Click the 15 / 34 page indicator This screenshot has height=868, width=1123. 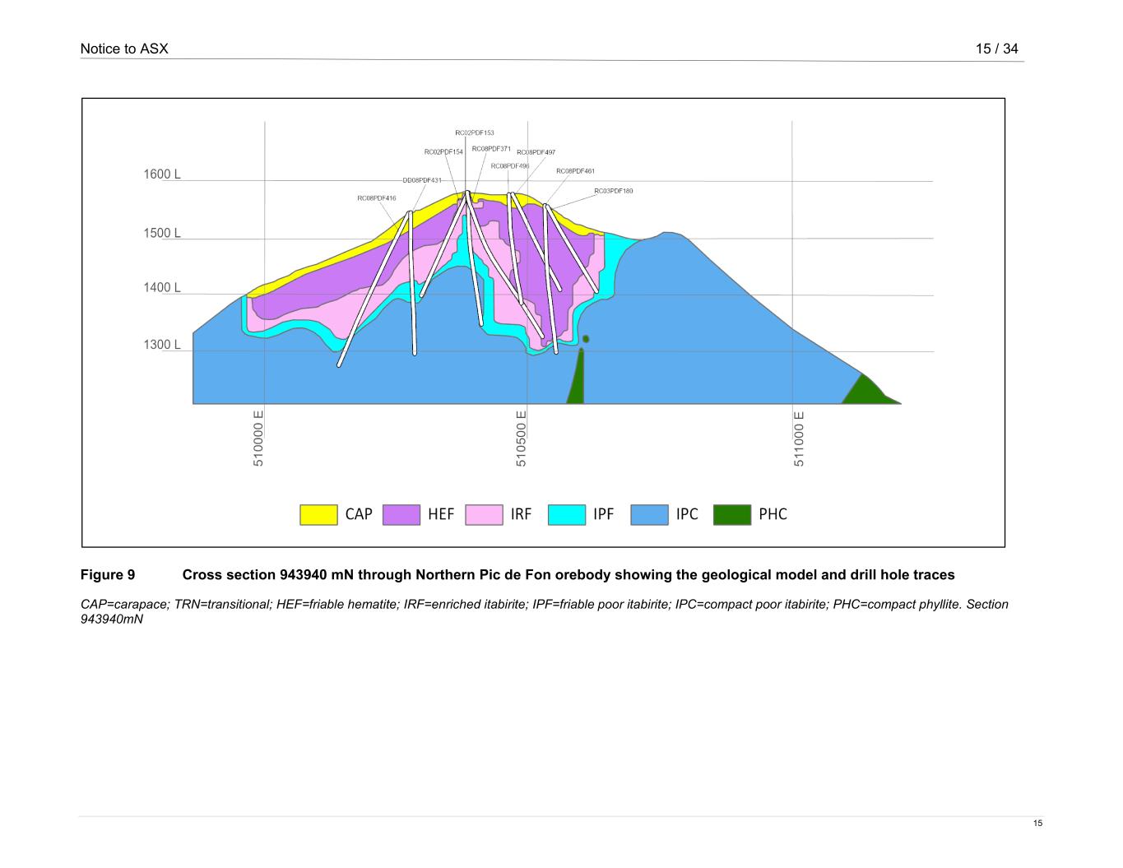coord(996,49)
